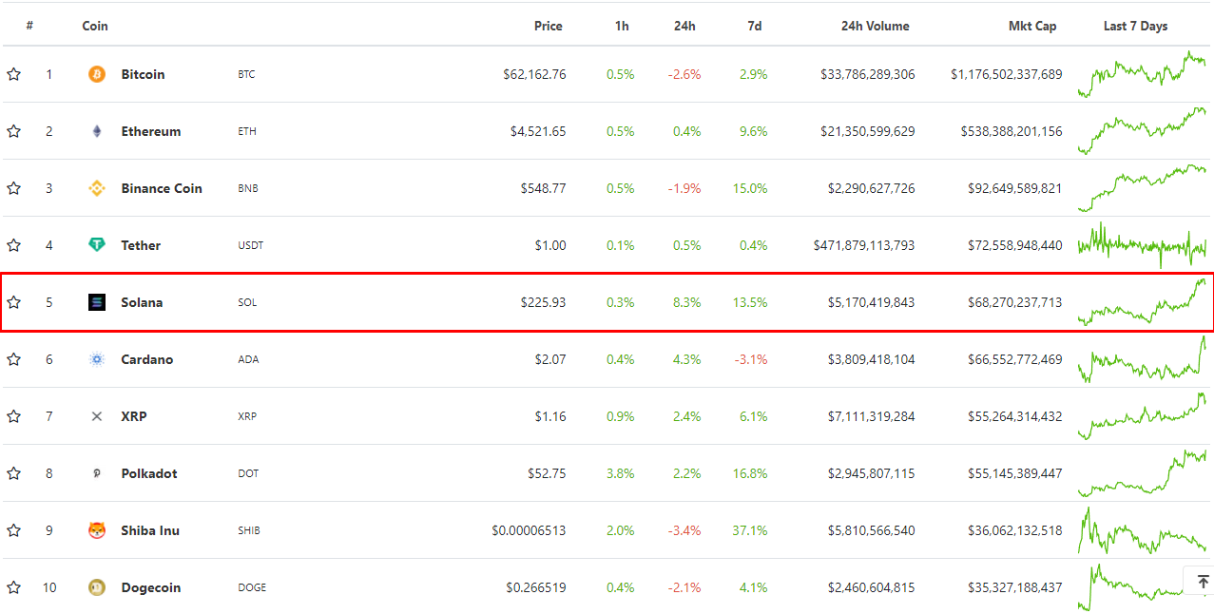Click Tether volume $471,879,113,793
This screenshot has height=614, width=1214.
[x=864, y=245]
